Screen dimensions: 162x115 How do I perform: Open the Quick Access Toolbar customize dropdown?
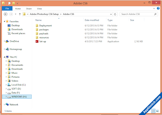click(x=17, y=4)
